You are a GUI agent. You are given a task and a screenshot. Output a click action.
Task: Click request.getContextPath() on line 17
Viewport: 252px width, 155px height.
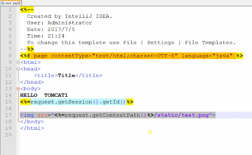click(x=106, y=115)
